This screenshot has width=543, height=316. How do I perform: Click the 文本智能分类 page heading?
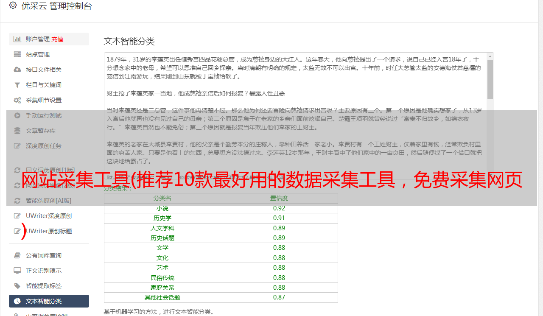129,41
